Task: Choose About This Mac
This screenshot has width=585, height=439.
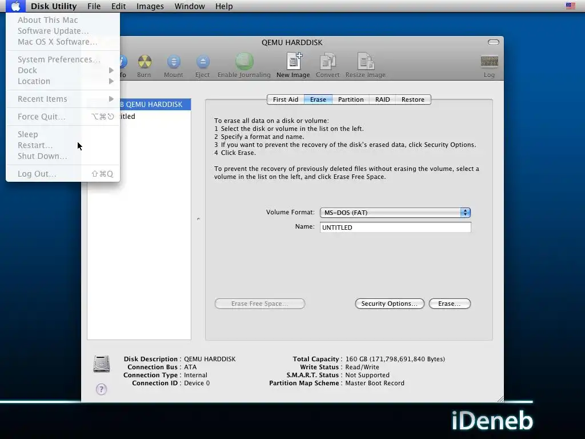Action: 63,20
